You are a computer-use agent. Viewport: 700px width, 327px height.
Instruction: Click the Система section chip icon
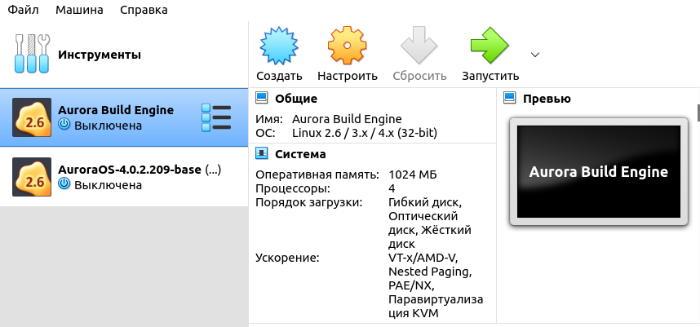[x=262, y=153]
